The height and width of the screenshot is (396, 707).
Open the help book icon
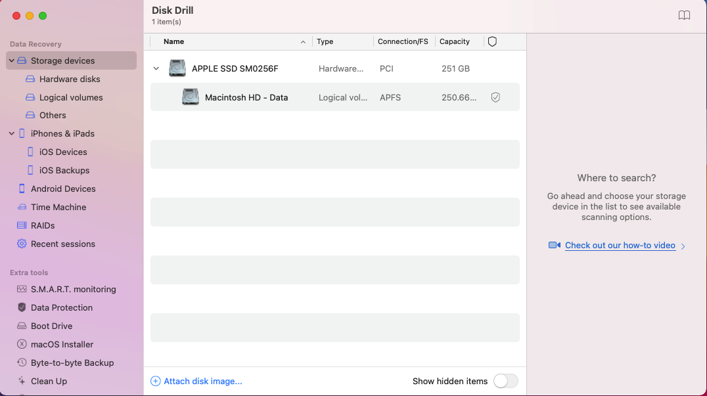click(x=684, y=15)
